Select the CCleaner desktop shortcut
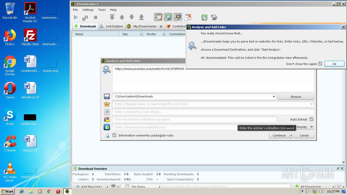This screenshot has width=347, height=195. [x=10, y=144]
